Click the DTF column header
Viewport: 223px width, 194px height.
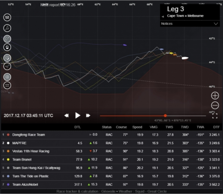pyautogui.click(x=216, y=127)
